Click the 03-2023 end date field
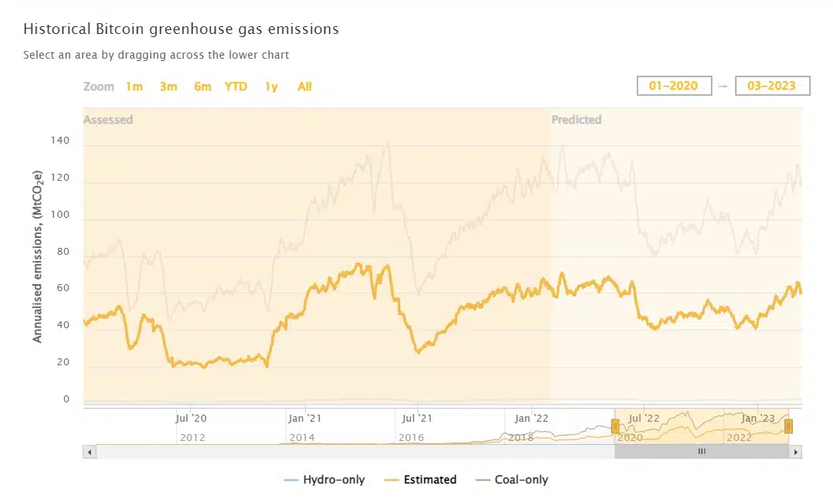 tap(772, 86)
